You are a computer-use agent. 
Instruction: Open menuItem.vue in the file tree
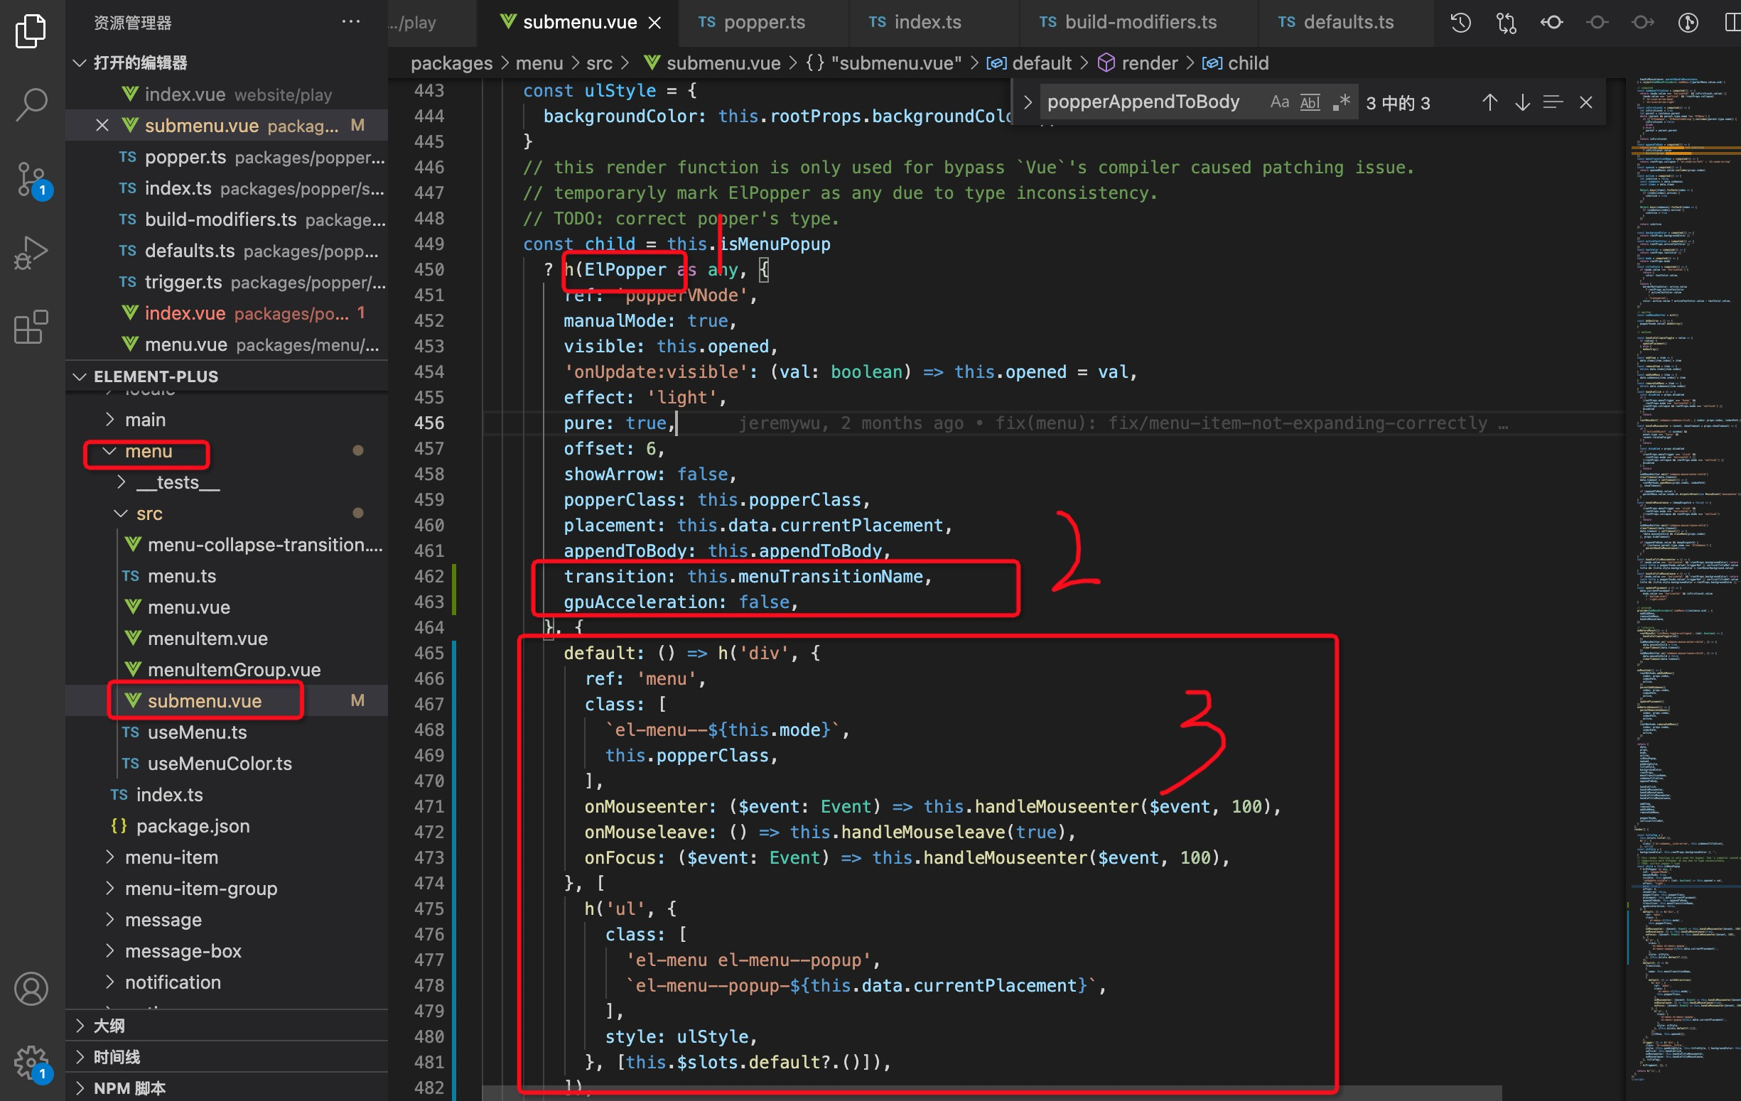tap(207, 639)
